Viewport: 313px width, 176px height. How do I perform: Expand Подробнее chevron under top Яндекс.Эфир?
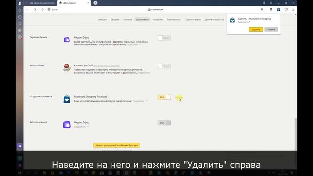point(140,44)
